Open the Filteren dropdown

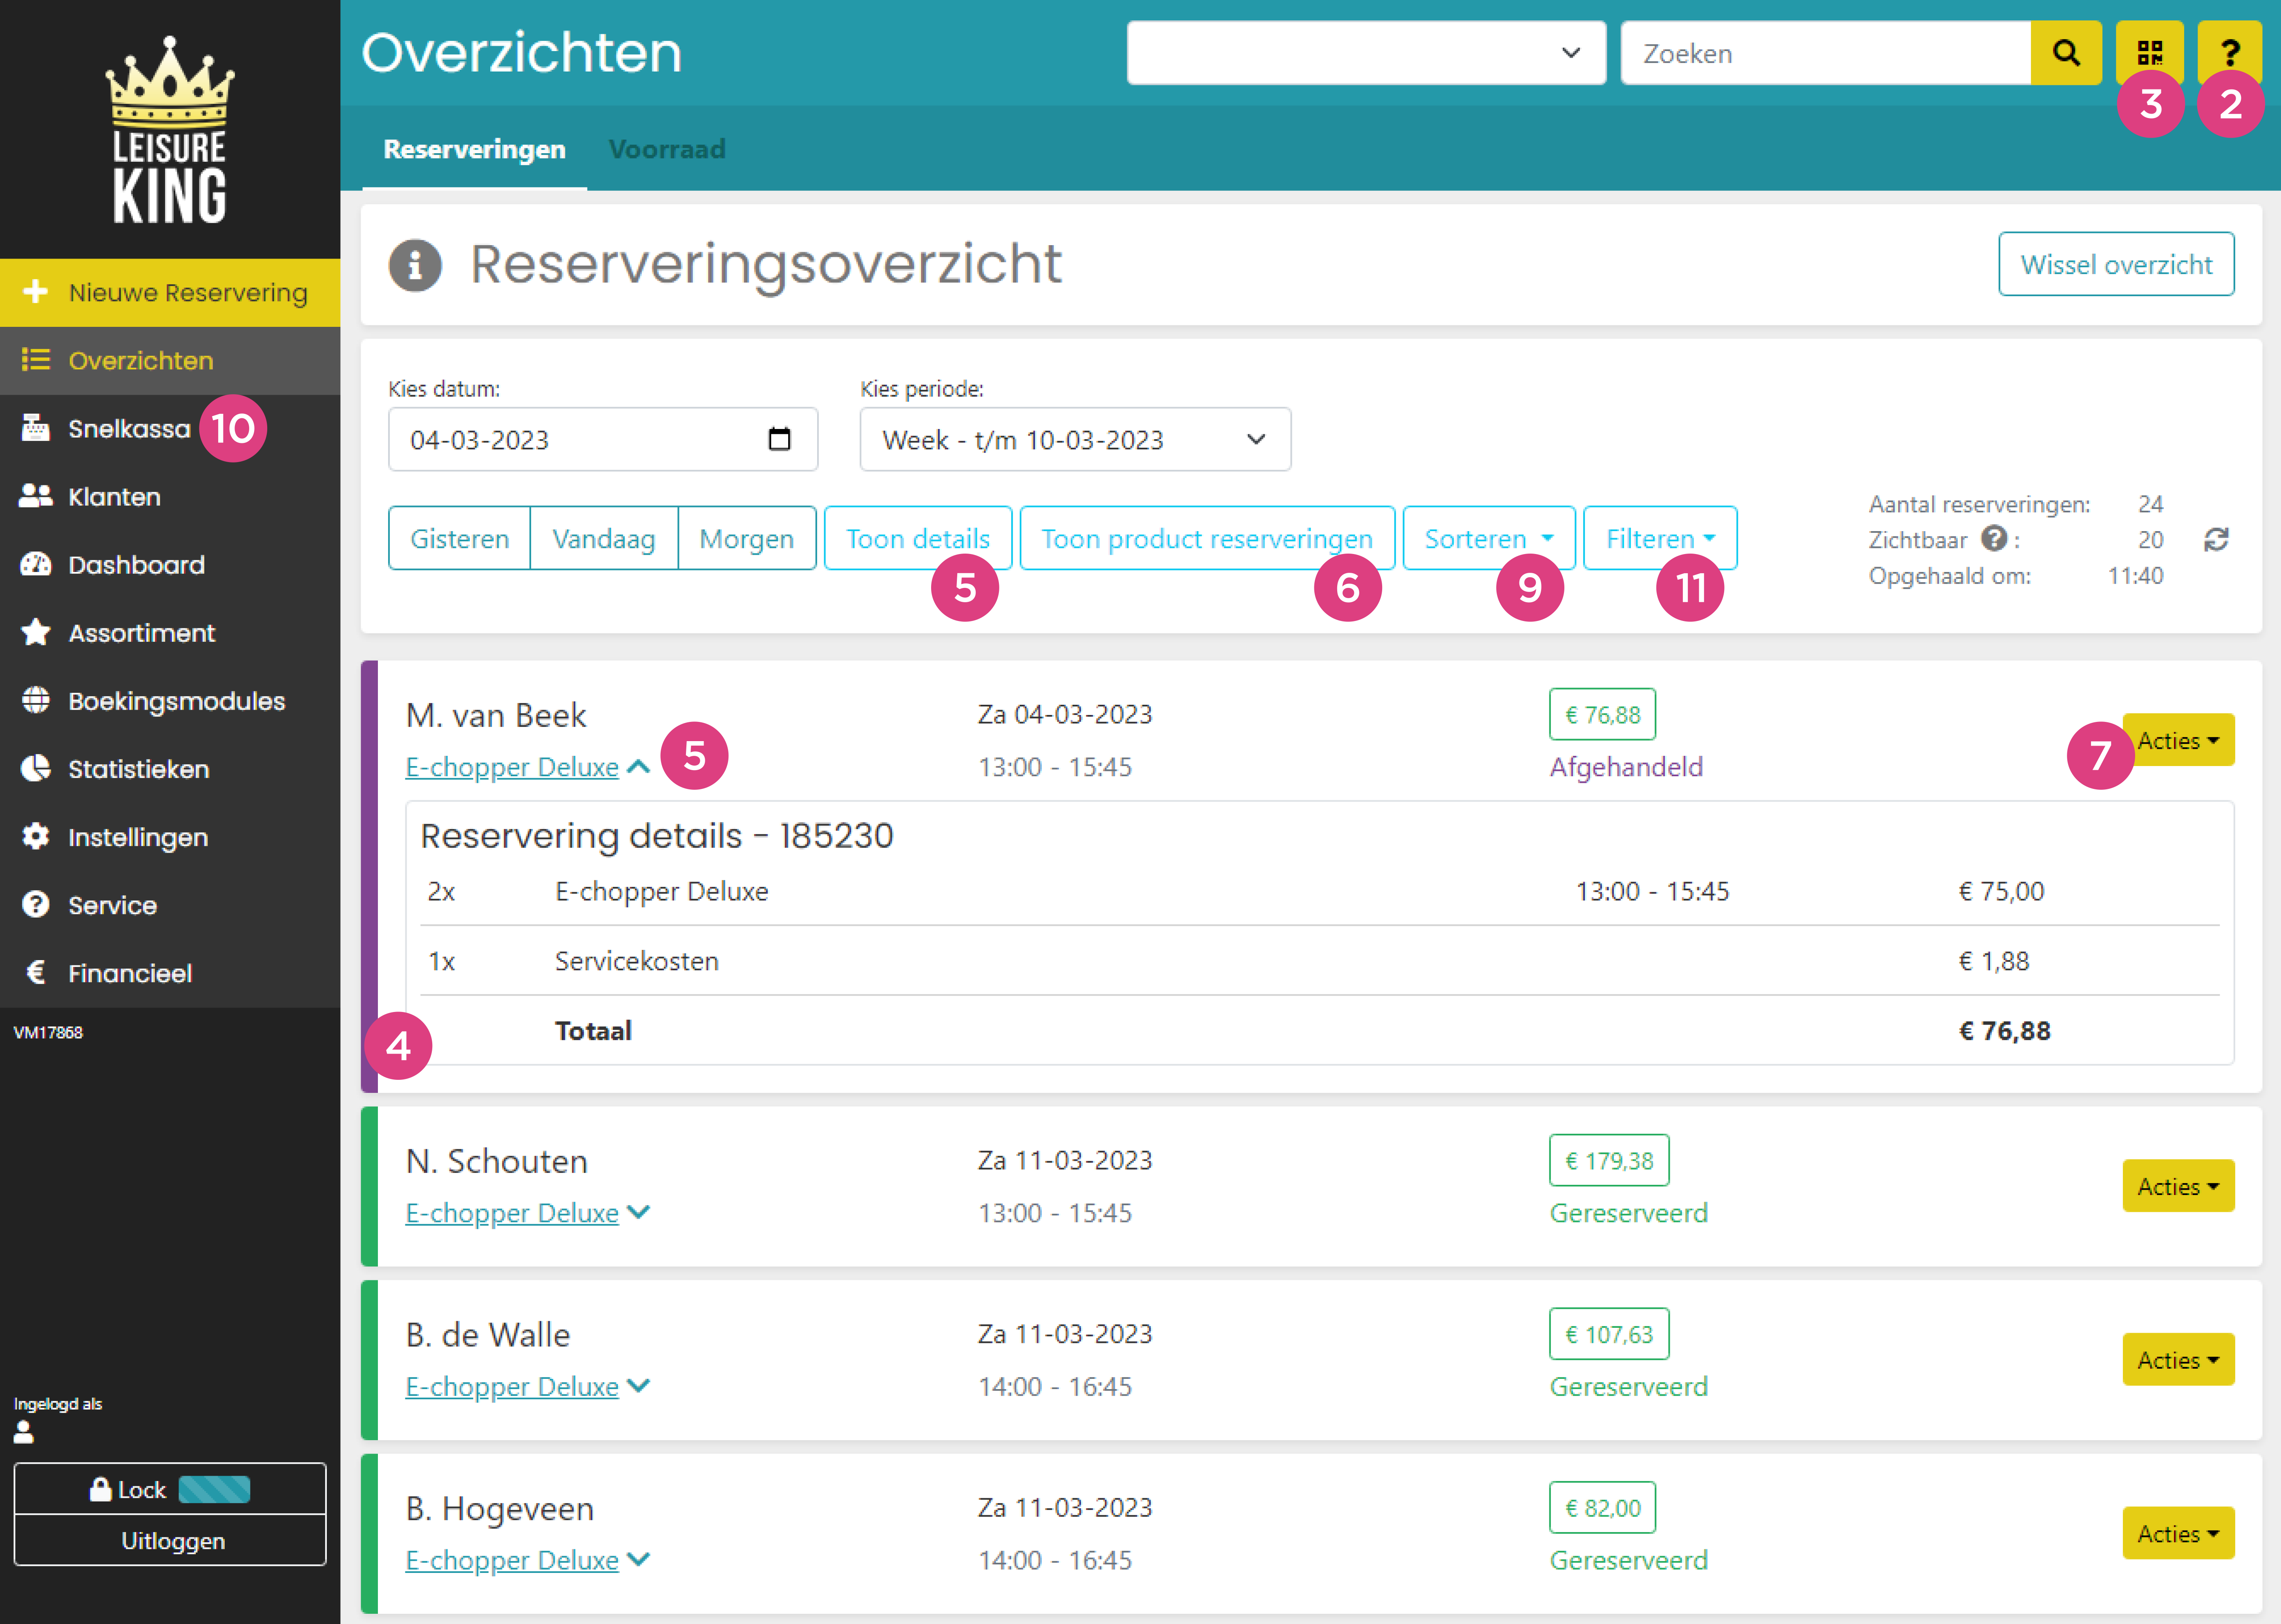pos(1660,539)
